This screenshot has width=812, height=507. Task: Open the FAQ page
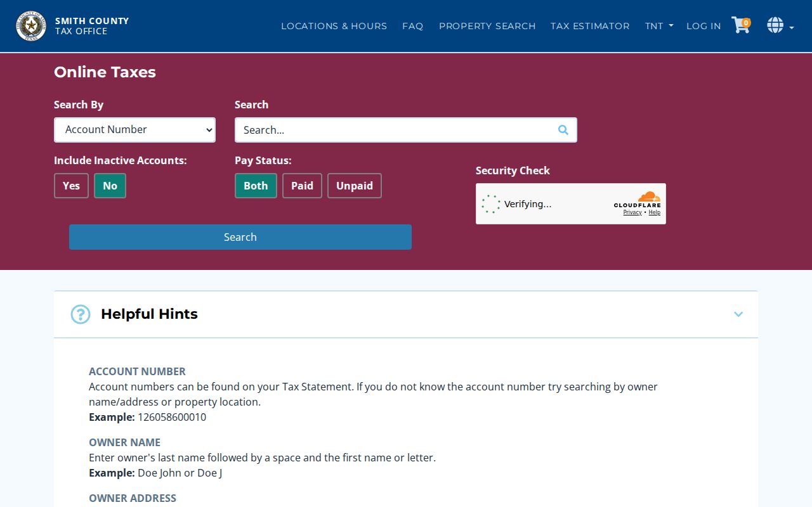pyautogui.click(x=413, y=26)
